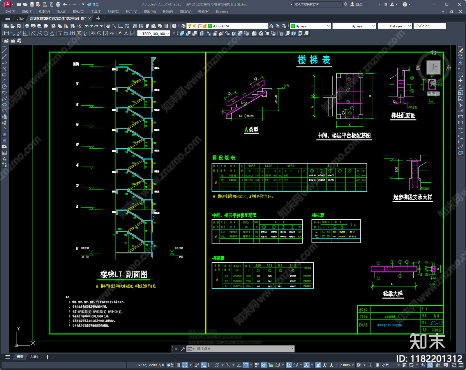Close the command line with X
This screenshot has height=370, width=466.
click(x=176, y=349)
